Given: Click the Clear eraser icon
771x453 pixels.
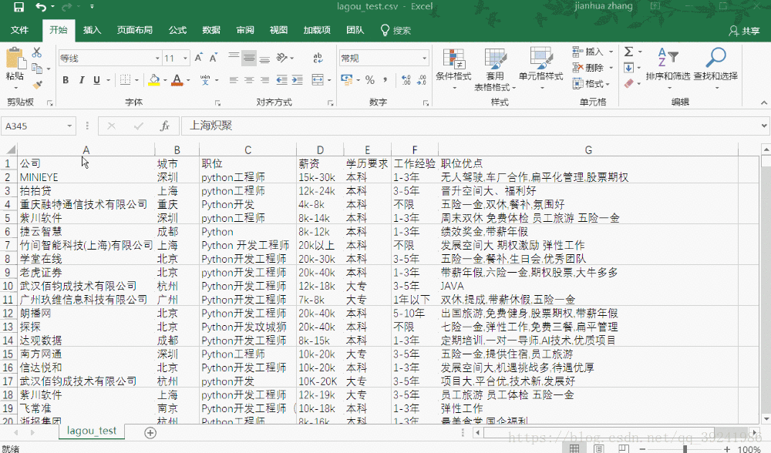Looking at the screenshot, I should pyautogui.click(x=629, y=84).
